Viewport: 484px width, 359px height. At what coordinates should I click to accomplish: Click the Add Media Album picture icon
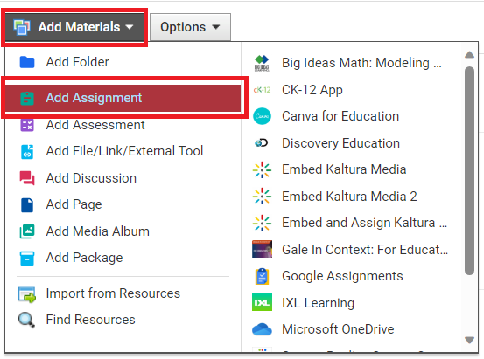[x=27, y=231]
